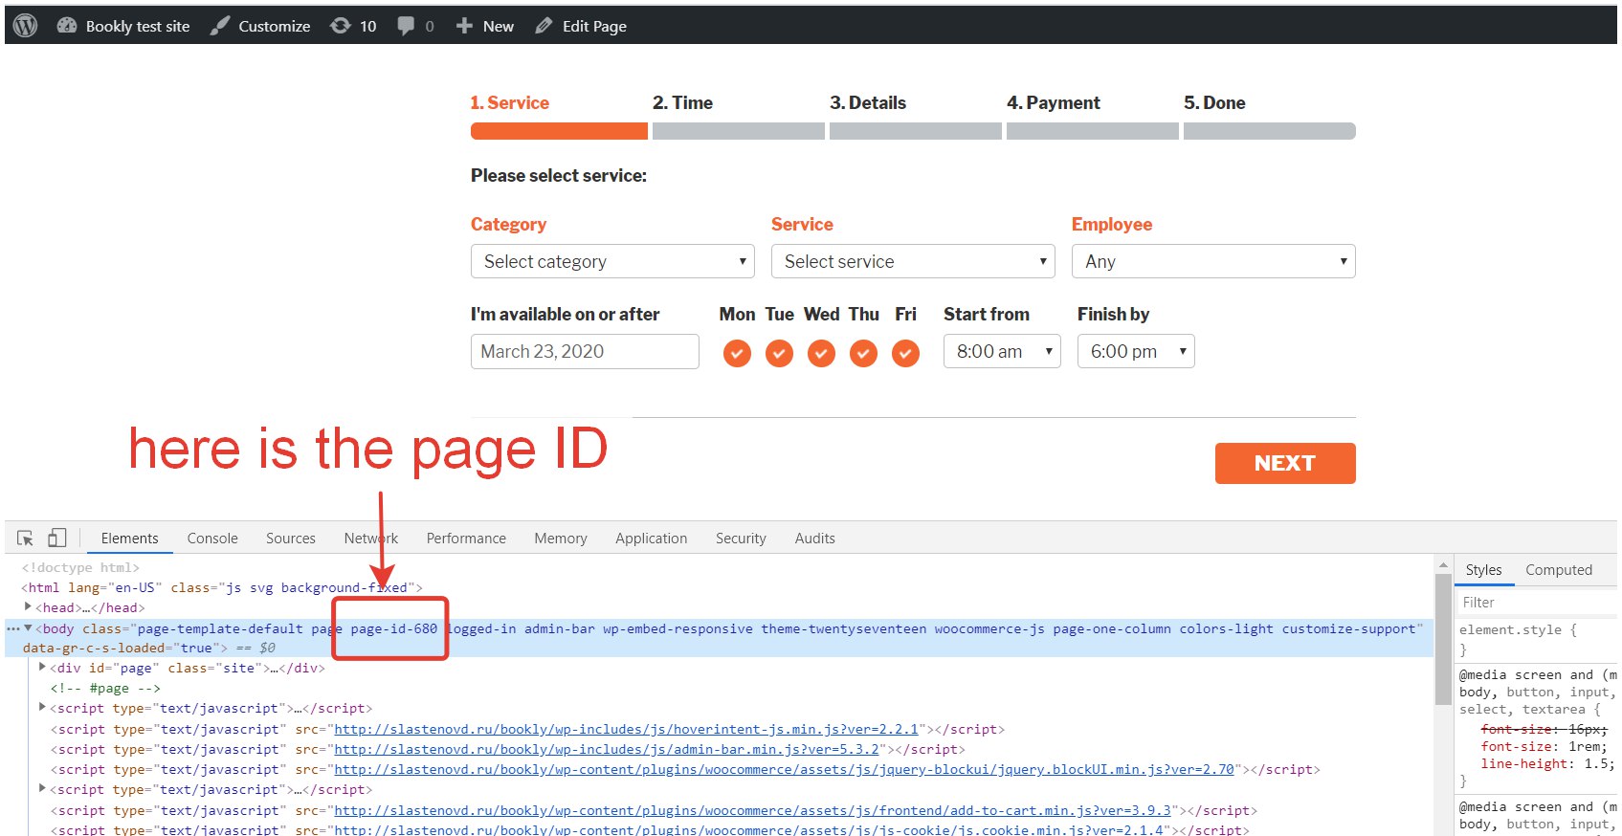Activate DevTools inspect element picker icon
The width and height of the screenshot is (1622, 836).
click(26, 539)
